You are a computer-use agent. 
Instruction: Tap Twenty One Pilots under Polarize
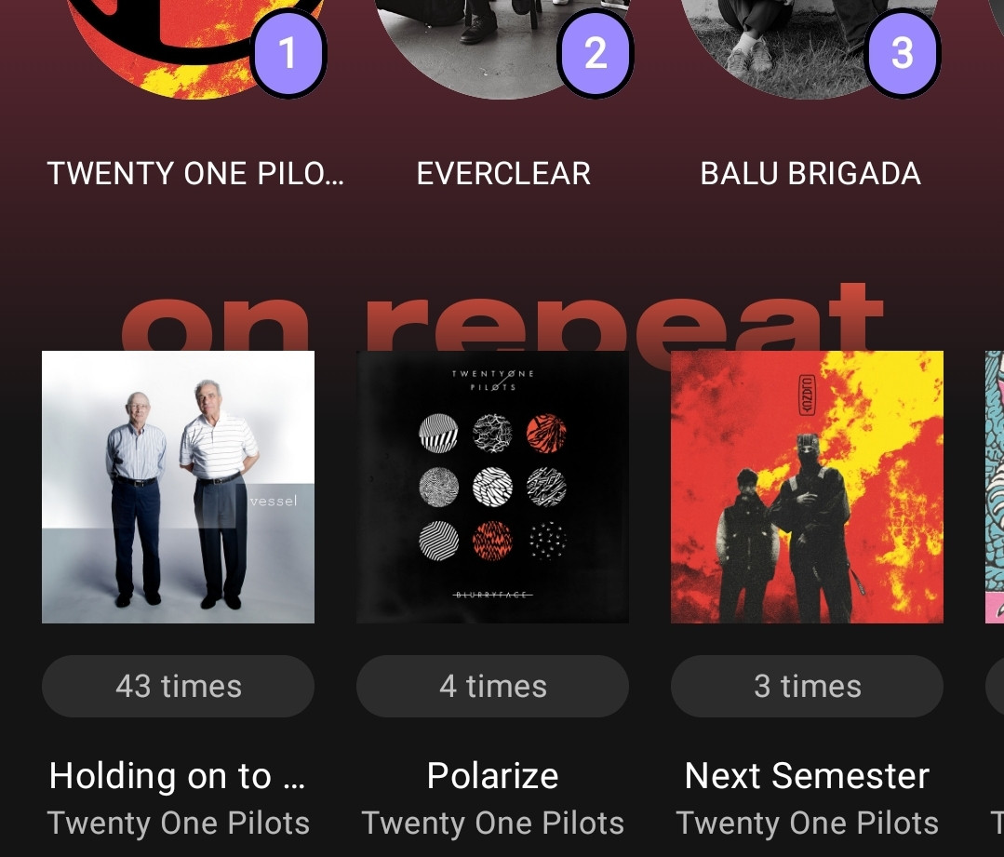492,824
